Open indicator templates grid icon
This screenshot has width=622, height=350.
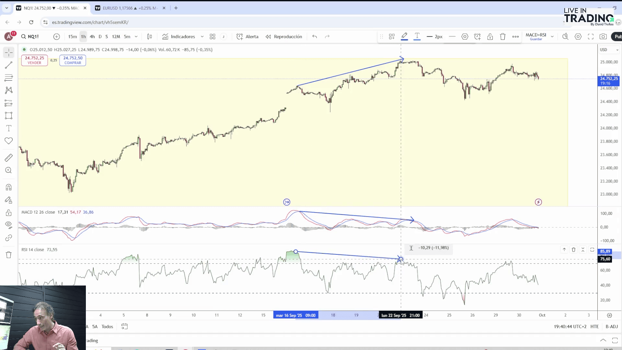[213, 37]
